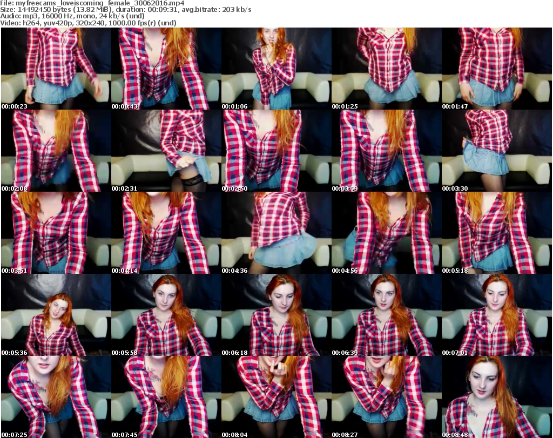Screen dimensions: 553x438
Task: Choose the frame timestamped 00:01:25
Action: pyautogui.click(x=386, y=69)
